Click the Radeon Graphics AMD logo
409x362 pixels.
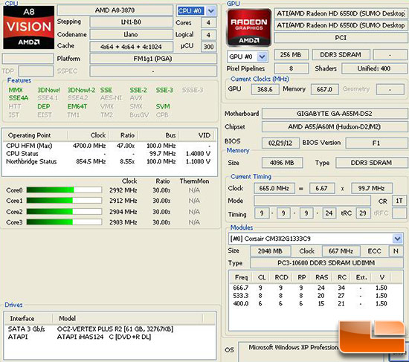coord(249,28)
